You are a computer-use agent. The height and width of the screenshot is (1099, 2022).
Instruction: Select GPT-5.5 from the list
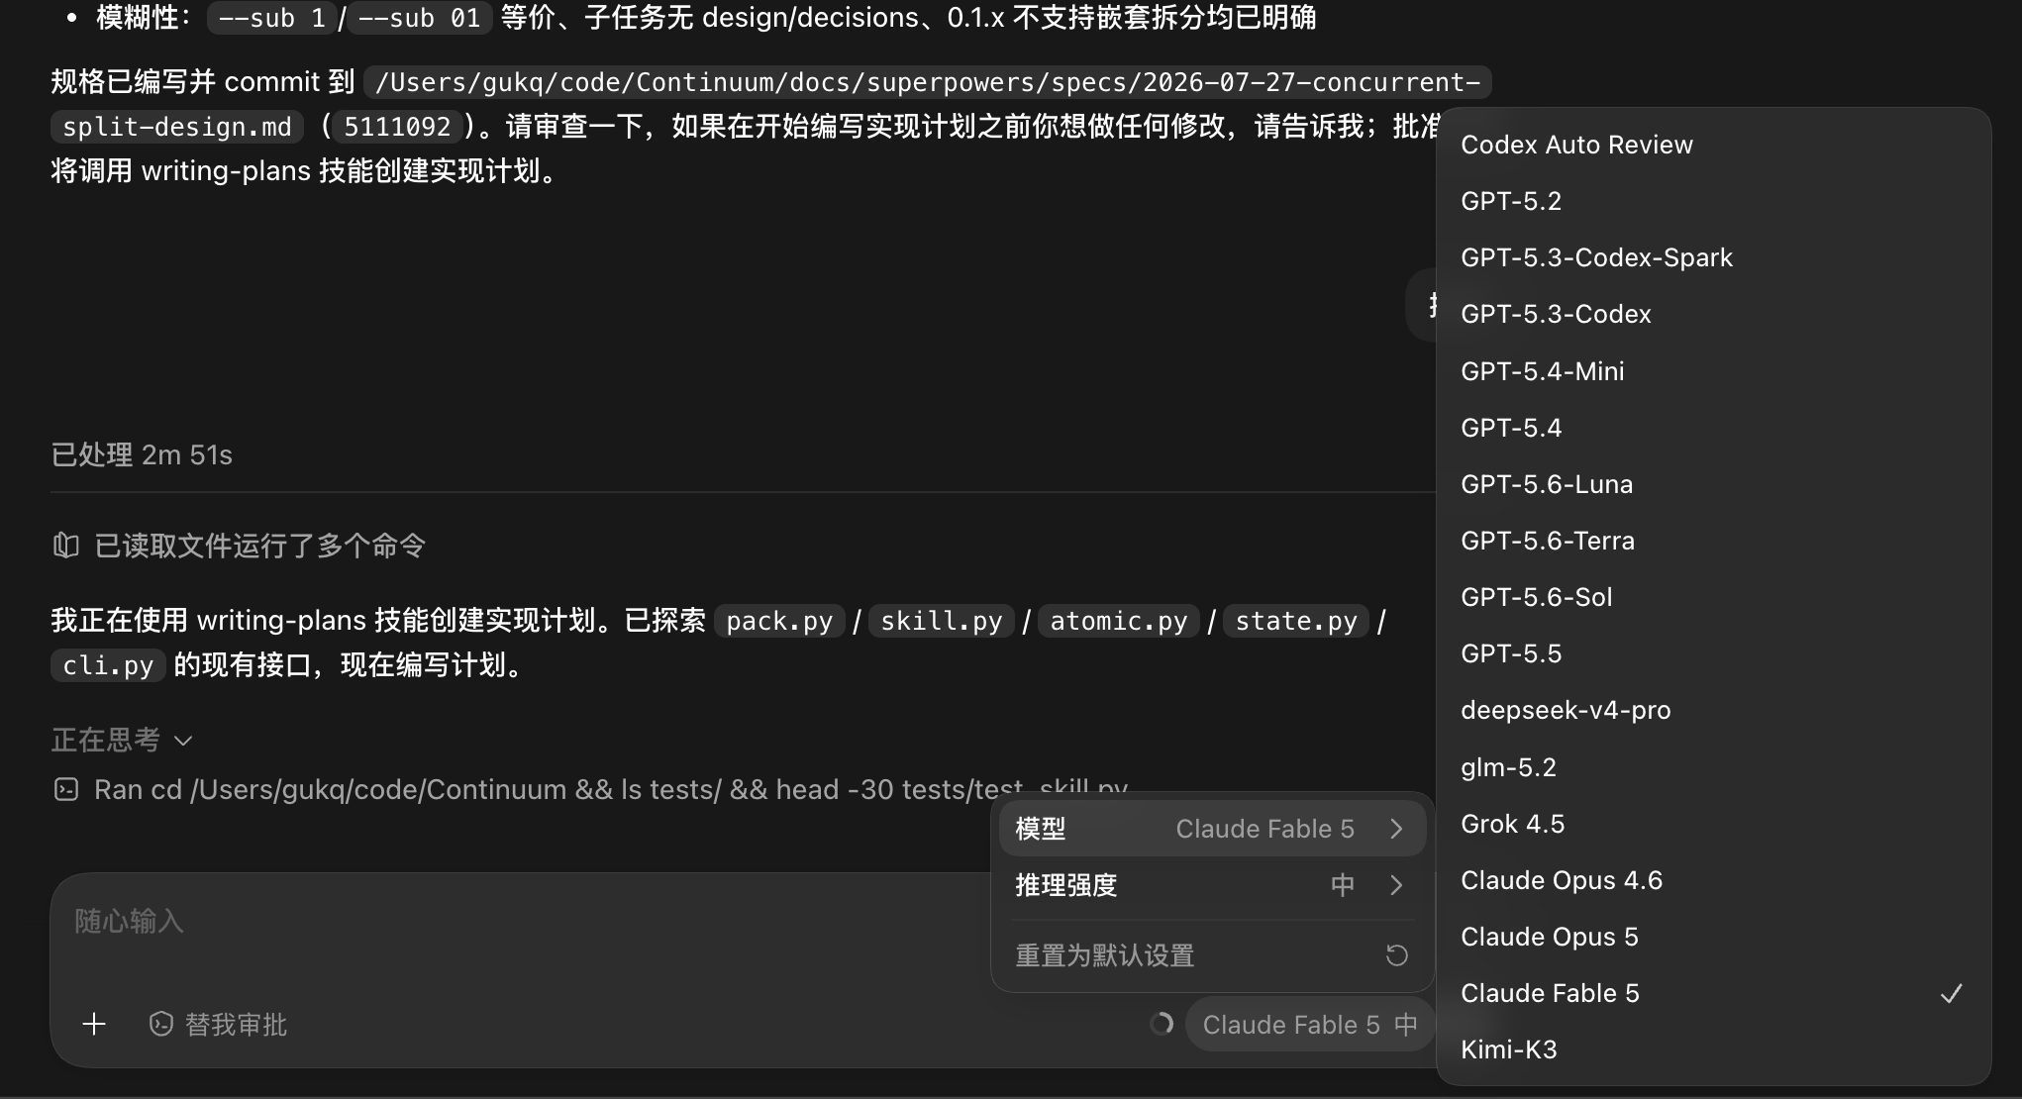point(1713,653)
